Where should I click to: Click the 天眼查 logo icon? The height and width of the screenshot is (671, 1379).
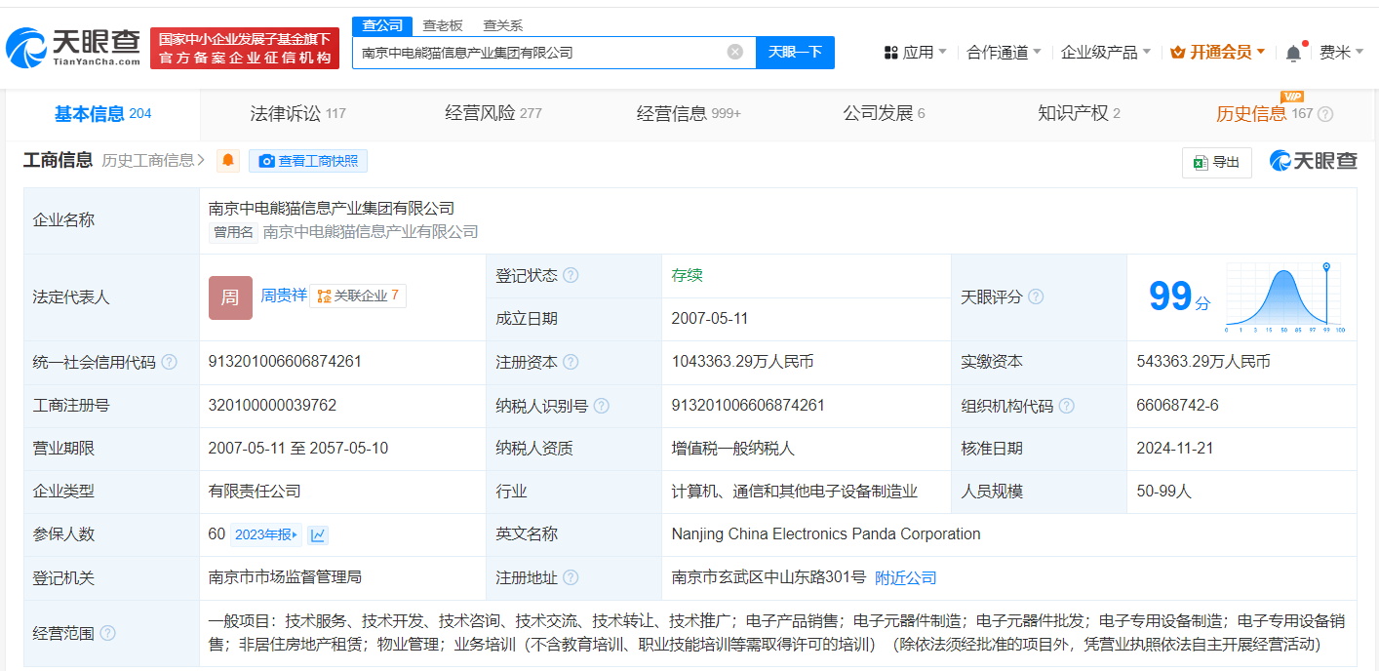[x=29, y=46]
